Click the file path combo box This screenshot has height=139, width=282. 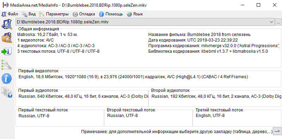[145, 22]
